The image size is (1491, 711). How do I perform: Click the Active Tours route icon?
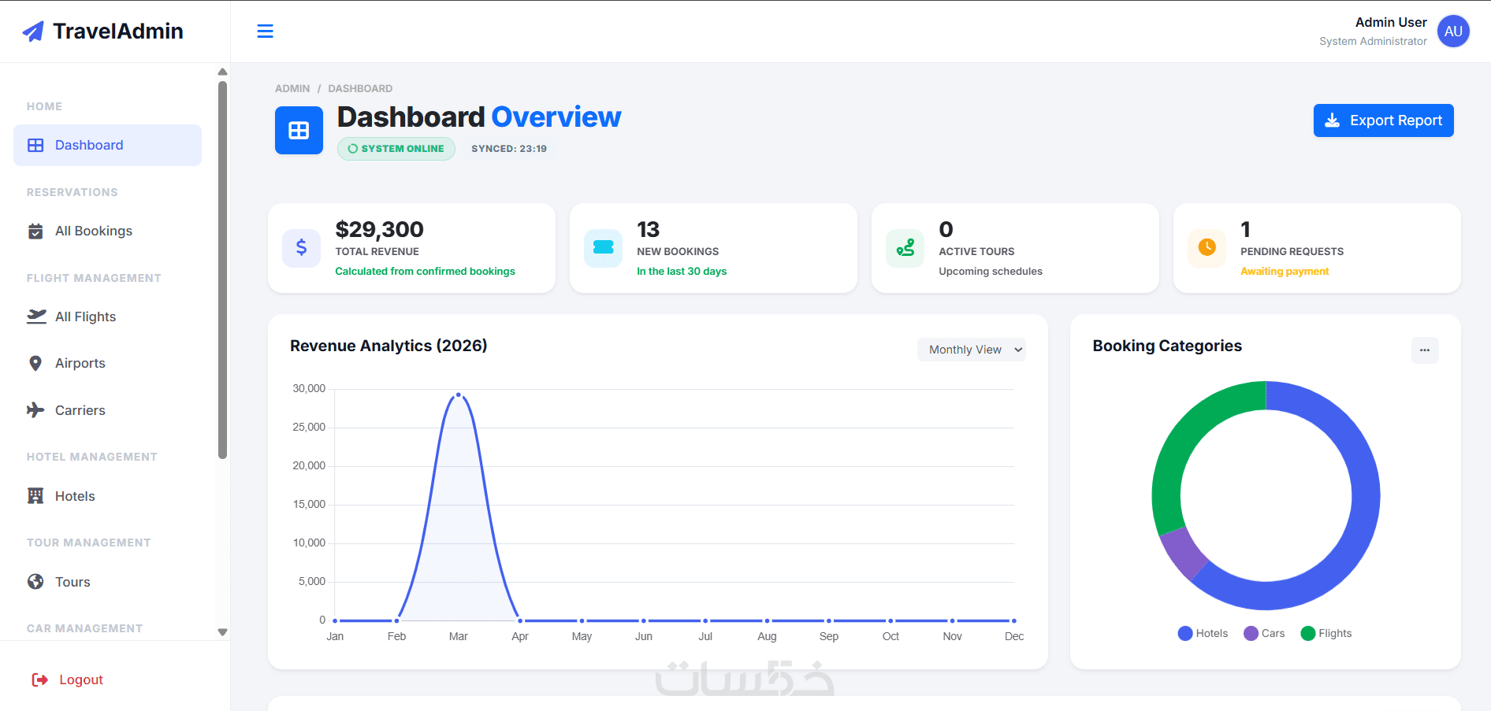point(905,248)
